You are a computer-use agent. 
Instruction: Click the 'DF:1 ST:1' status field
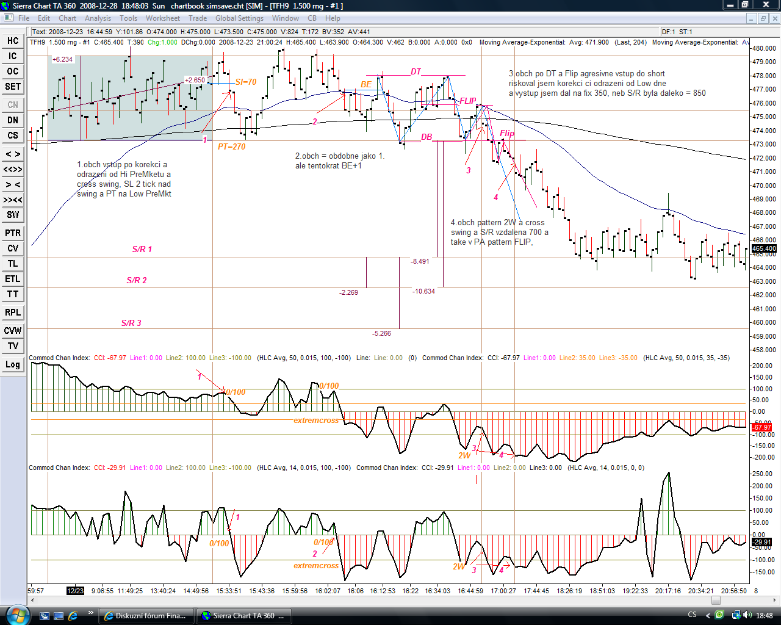677,32
